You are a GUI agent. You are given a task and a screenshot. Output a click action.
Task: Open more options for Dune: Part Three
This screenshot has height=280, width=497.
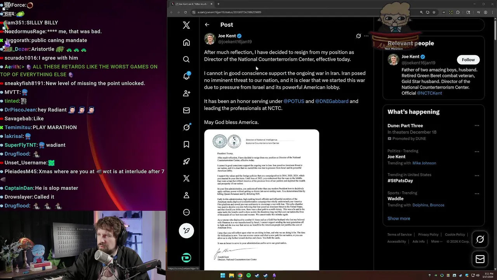point(477,126)
